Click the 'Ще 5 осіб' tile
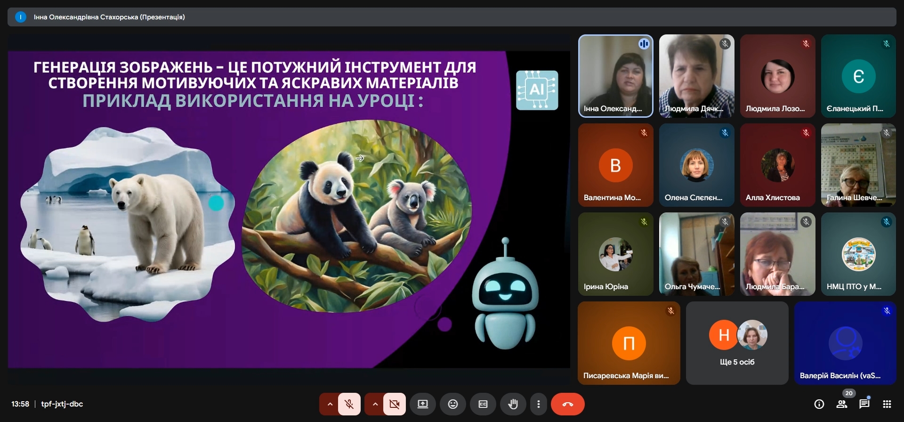Viewport: 904px width, 422px height. (737, 343)
